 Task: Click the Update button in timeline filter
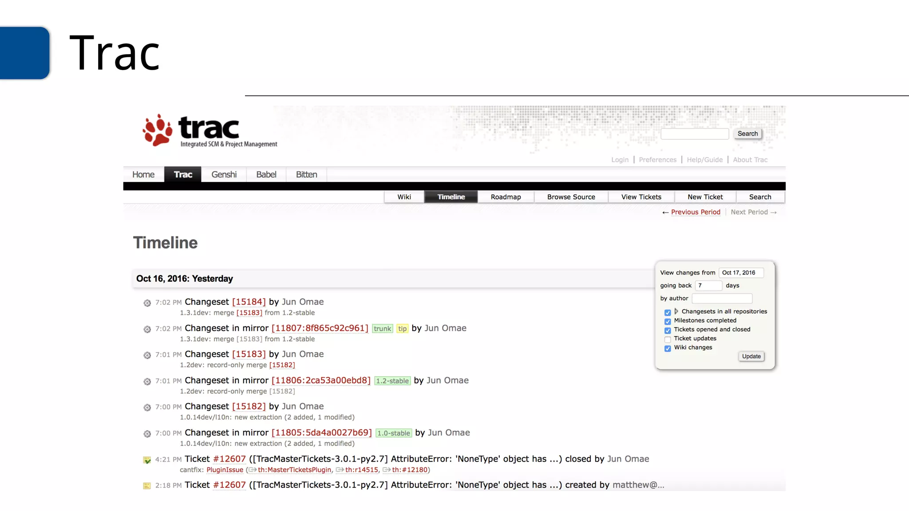(751, 356)
